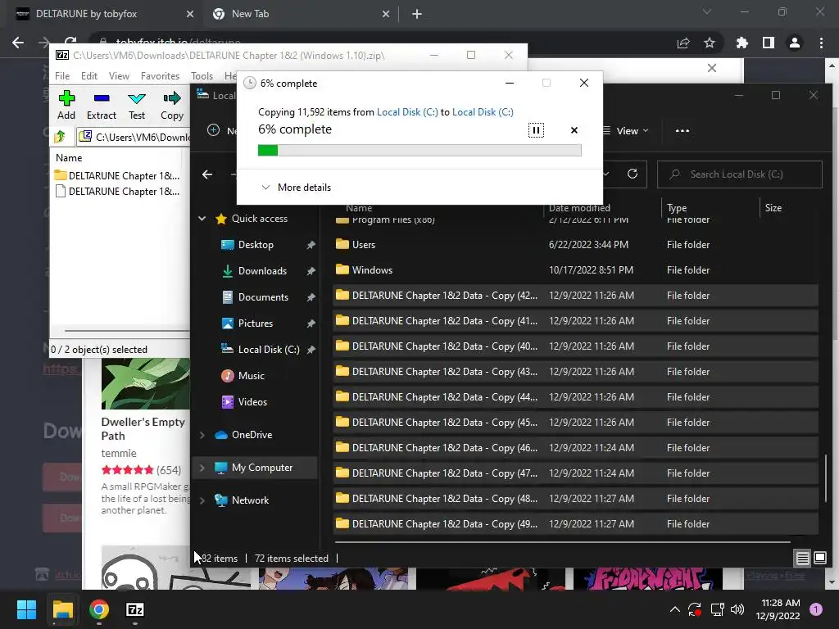Image resolution: width=839 pixels, height=629 pixels.
Task: Cancel the copy operation with the X
Action: (574, 130)
